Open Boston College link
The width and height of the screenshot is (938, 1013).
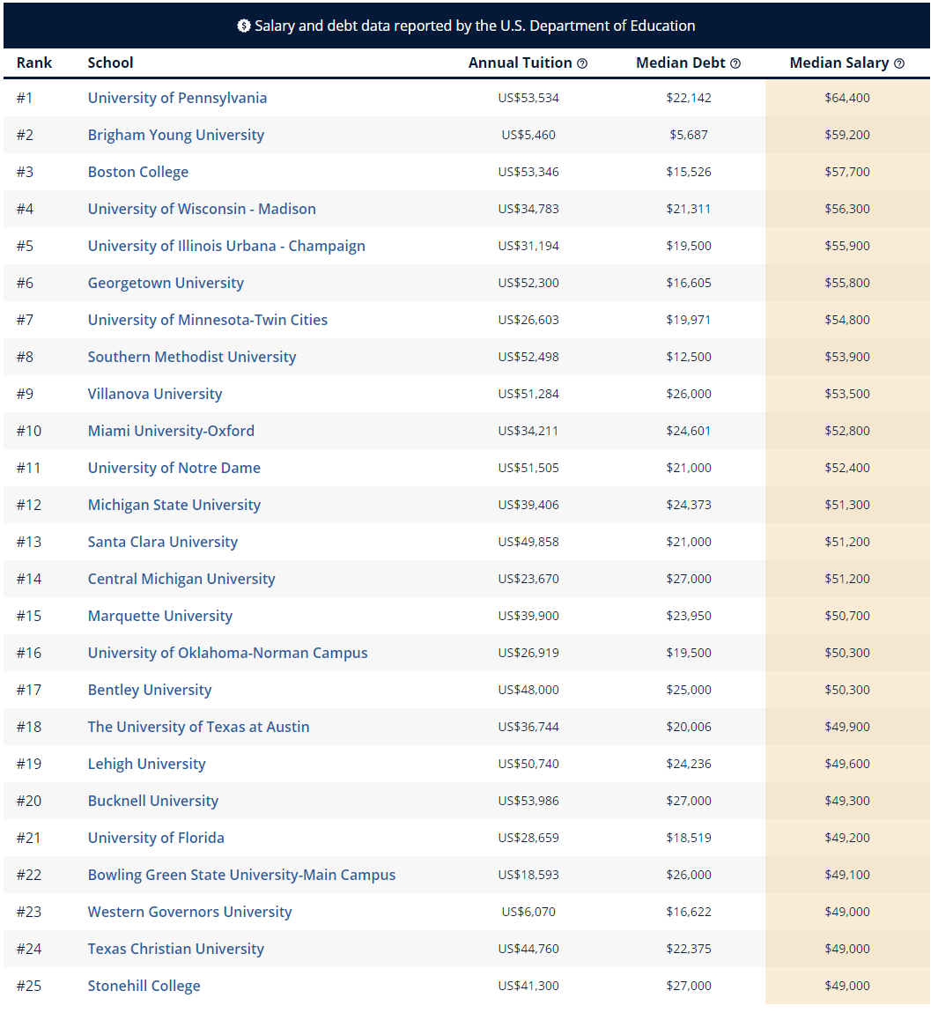138,172
